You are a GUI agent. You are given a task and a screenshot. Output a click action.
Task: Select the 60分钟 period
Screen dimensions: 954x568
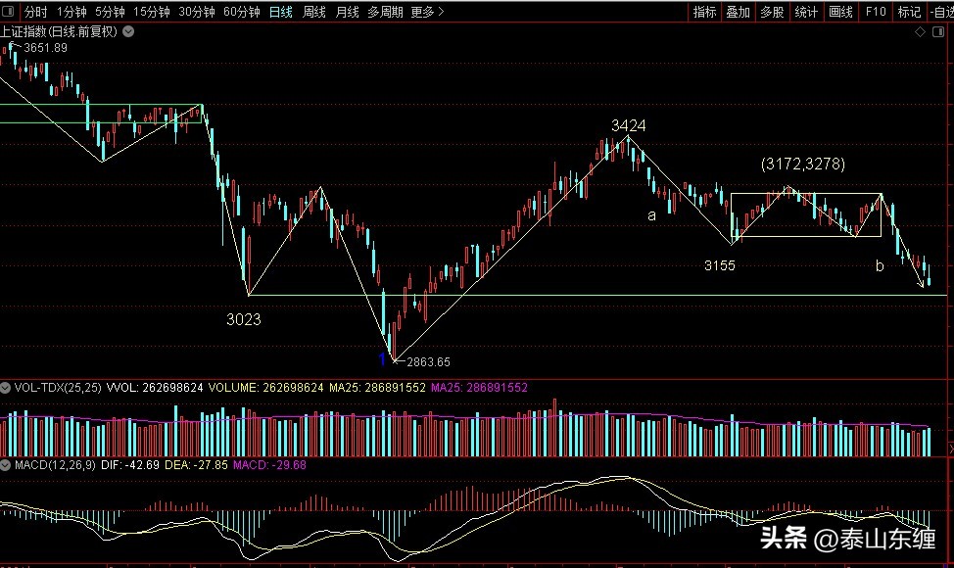[242, 12]
